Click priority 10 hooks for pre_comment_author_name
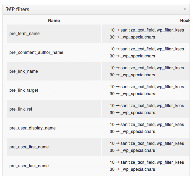Screen dimensions: 193x176 pos(147,49)
